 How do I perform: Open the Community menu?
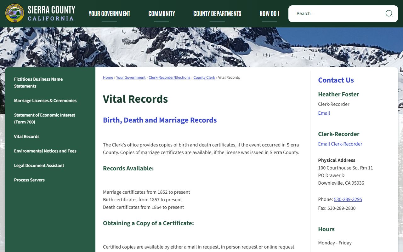click(162, 14)
